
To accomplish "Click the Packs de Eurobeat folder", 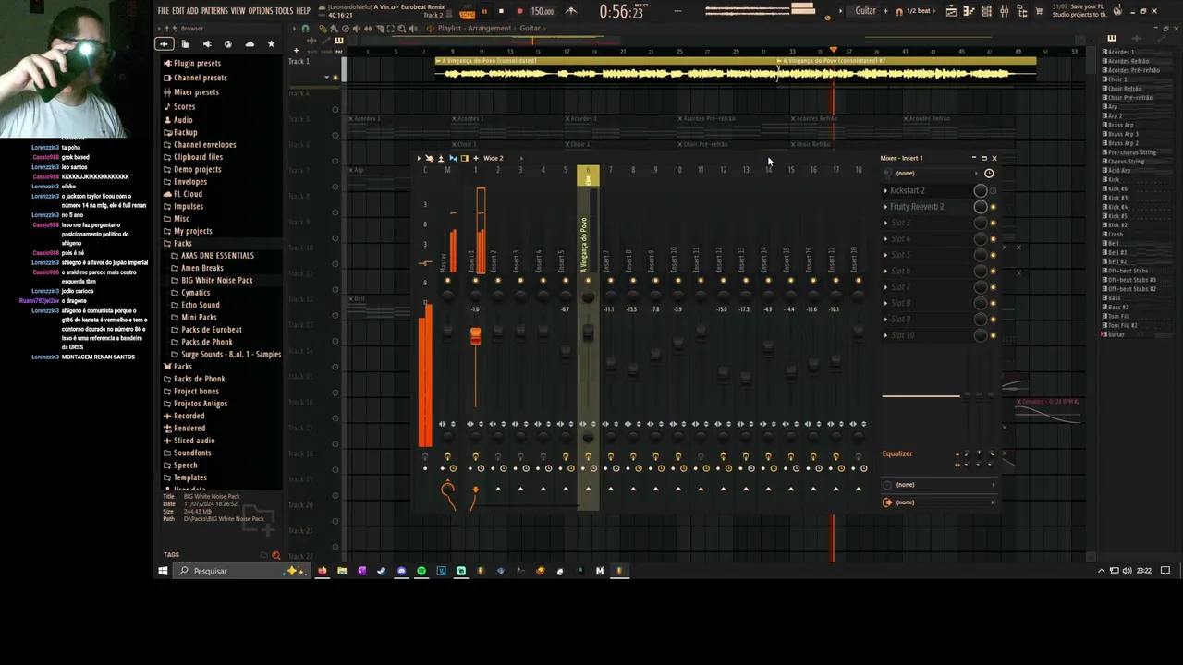I will [211, 330].
